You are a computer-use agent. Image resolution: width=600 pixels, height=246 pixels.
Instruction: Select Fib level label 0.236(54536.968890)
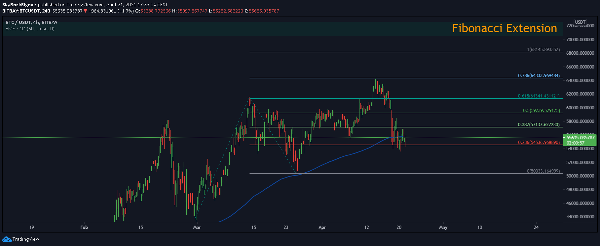tap(539, 142)
